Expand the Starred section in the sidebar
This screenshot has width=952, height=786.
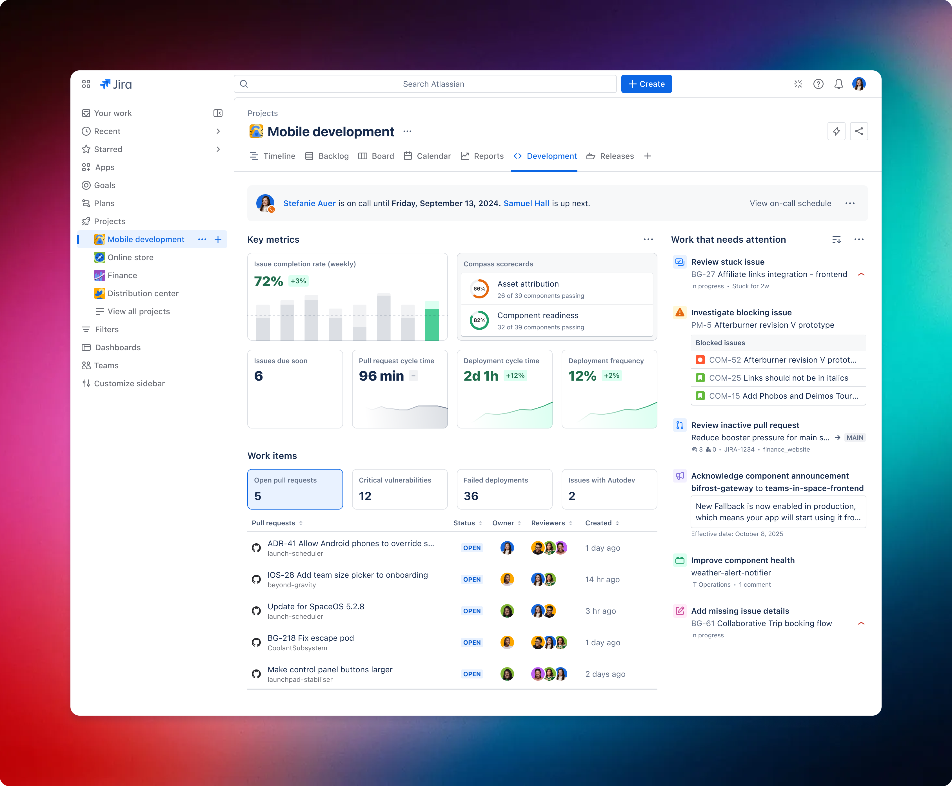[x=218, y=149]
